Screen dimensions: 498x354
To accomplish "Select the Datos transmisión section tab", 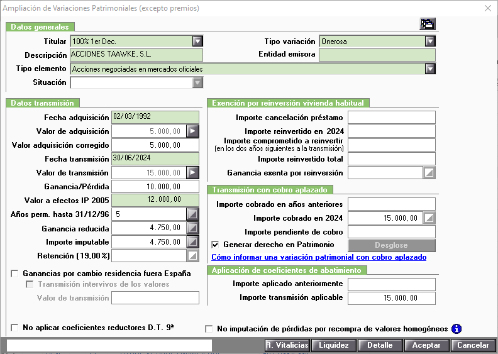I will (x=43, y=103).
